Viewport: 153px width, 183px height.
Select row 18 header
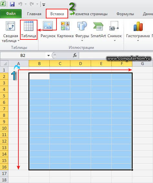click(x=4, y=180)
